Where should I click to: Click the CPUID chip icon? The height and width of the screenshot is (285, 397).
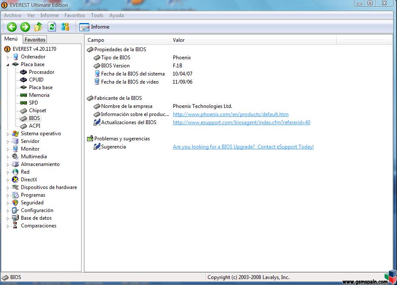(23, 80)
